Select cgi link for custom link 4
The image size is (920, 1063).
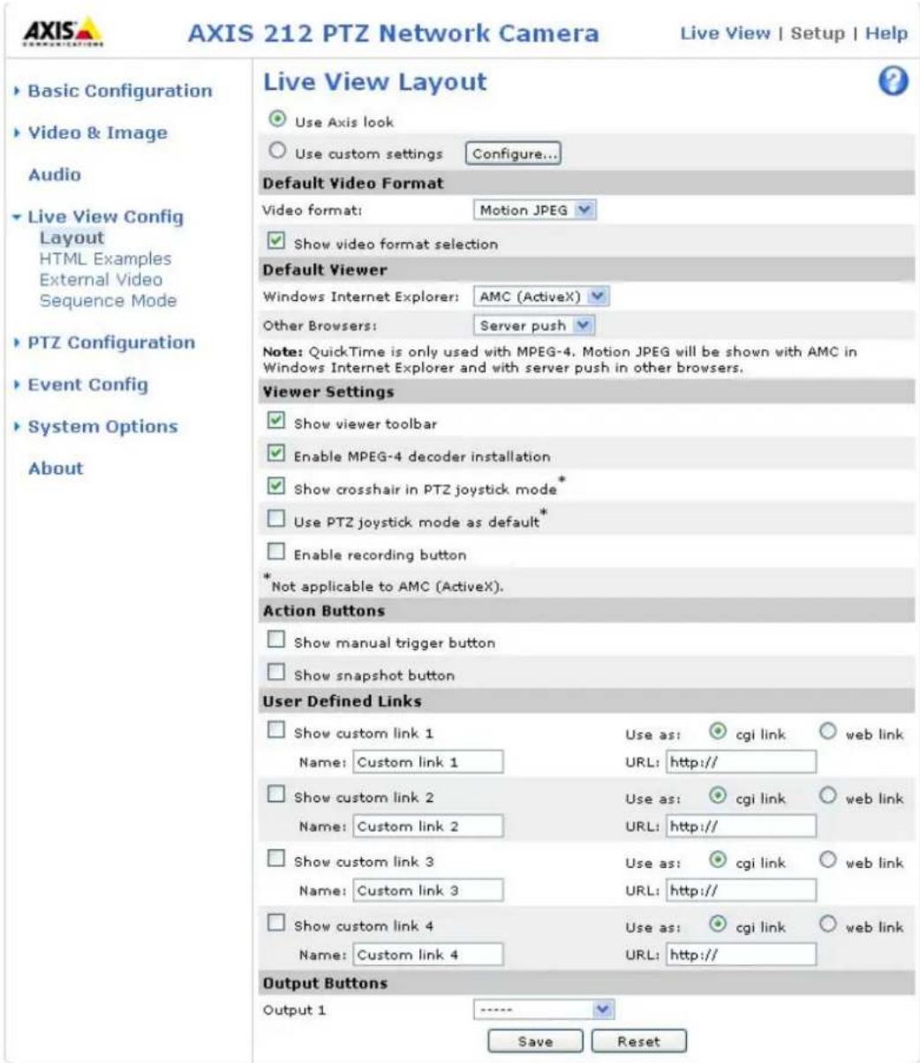point(718,926)
